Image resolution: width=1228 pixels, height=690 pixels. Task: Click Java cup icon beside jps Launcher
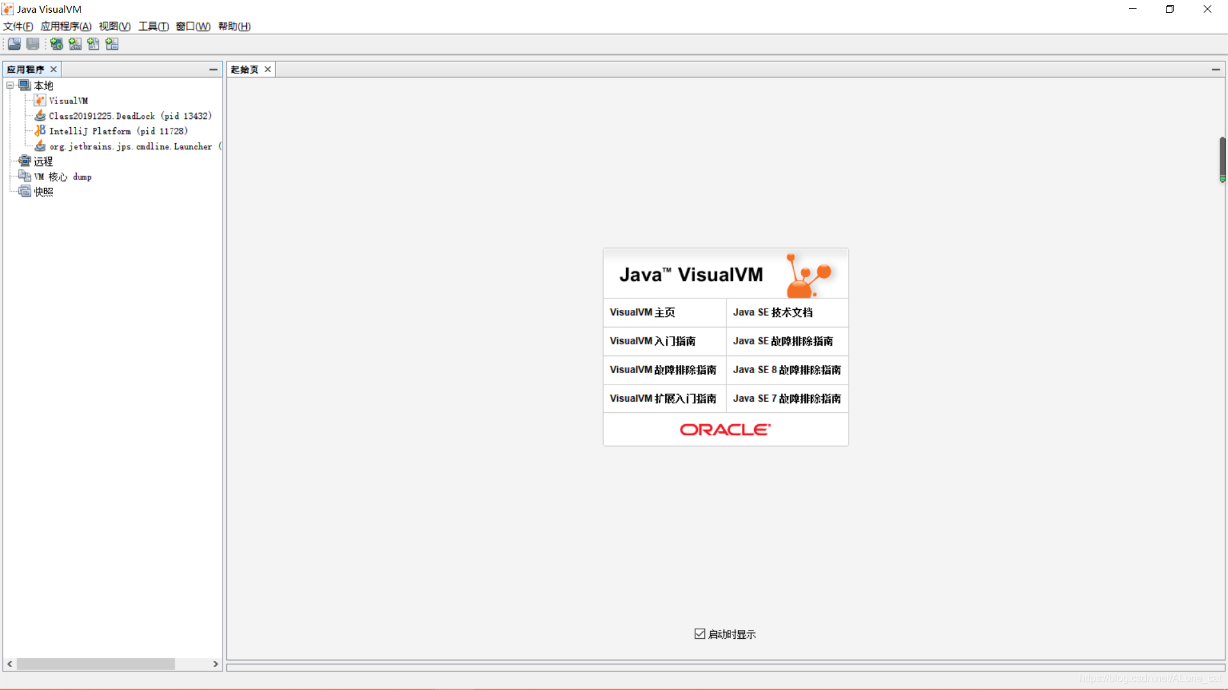tap(40, 146)
